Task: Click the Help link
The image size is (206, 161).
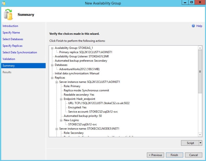Action: [x=199, y=26]
